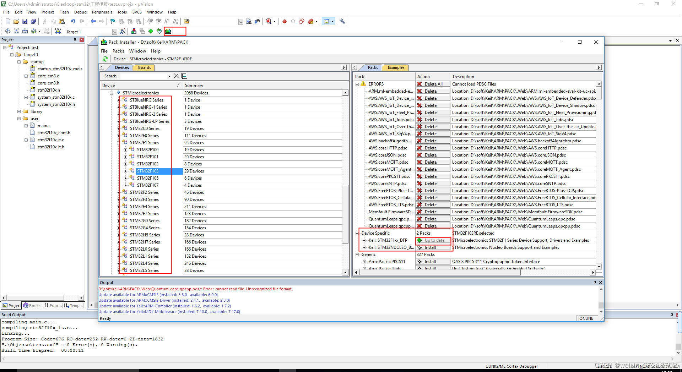This screenshot has width=682, height=372.
Task: Download to flash with LOAD icon
Action: (x=58, y=31)
